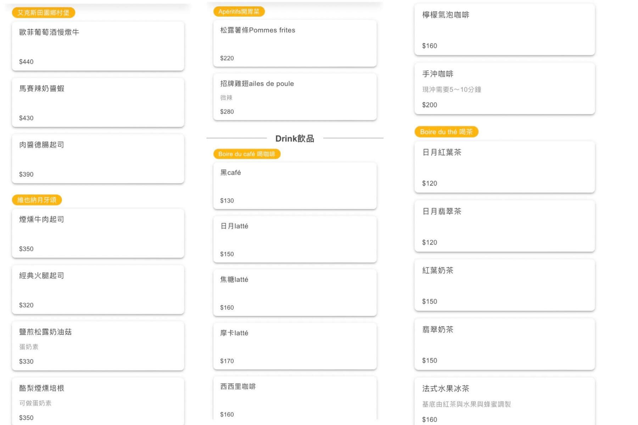
Task: Choose the 肉醬德腸起司 item
Action: point(98,159)
